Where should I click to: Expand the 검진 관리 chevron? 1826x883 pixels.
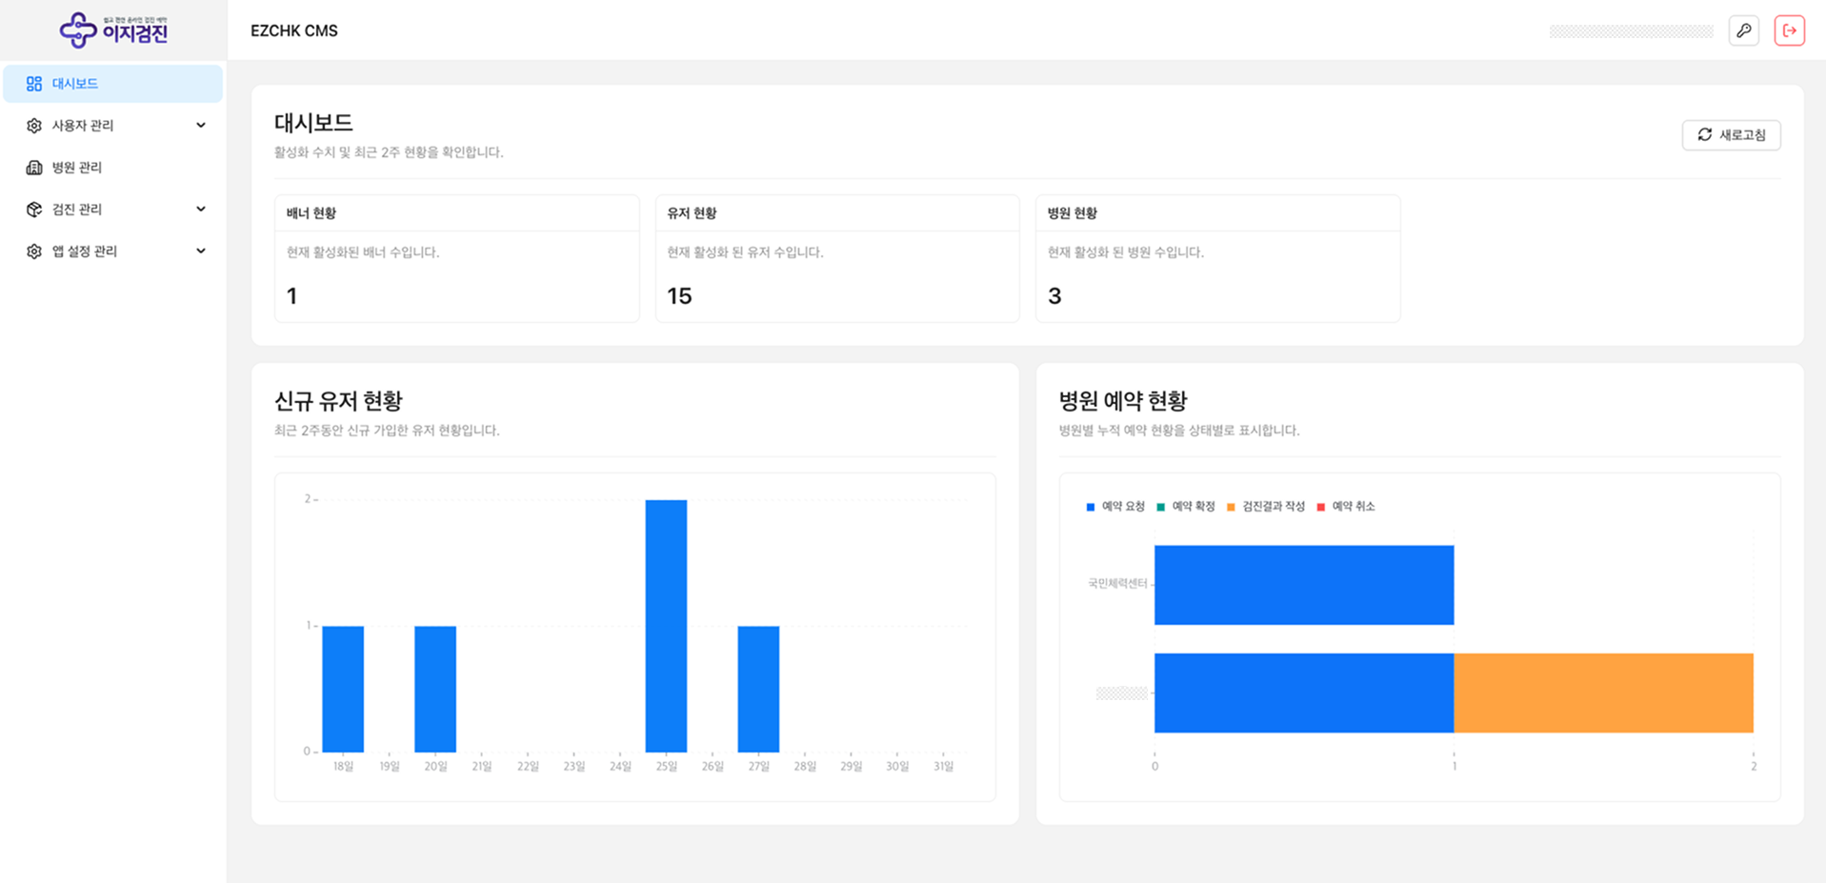coord(201,210)
